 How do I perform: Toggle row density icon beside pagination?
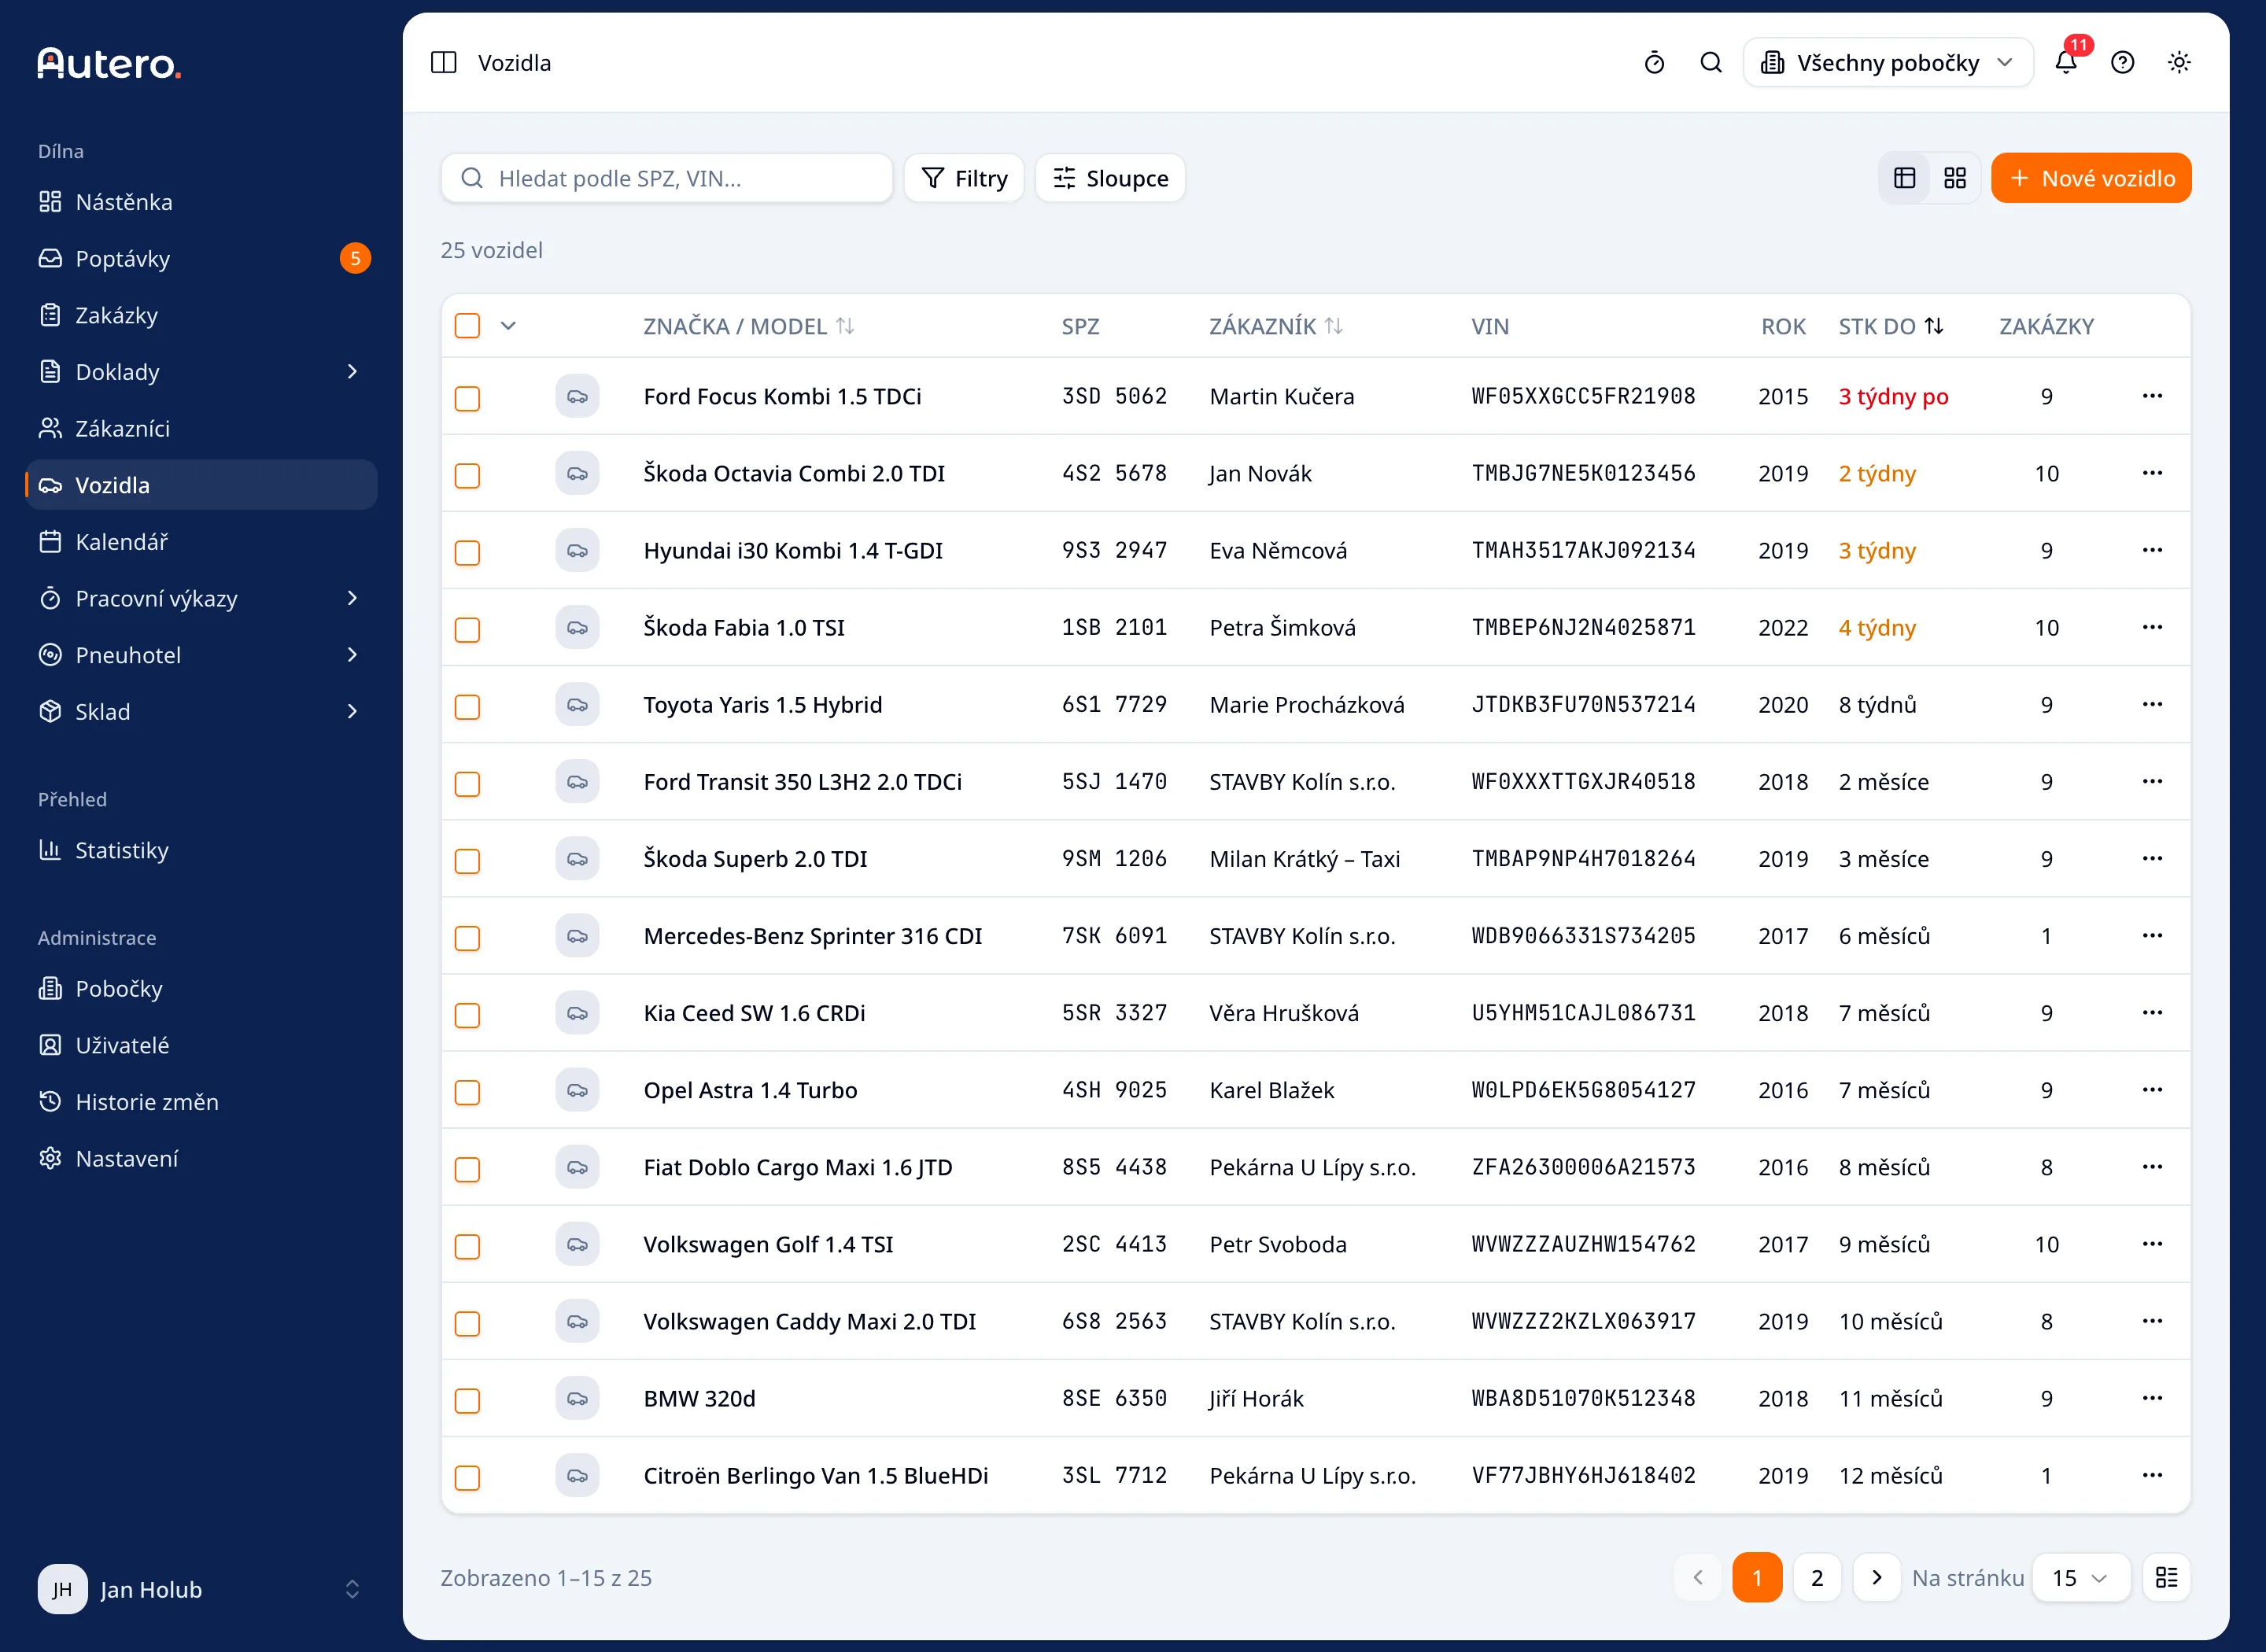pyautogui.click(x=2166, y=1577)
